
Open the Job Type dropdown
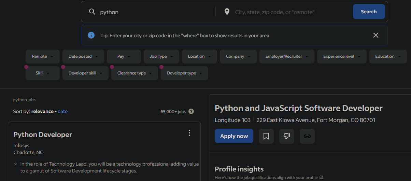tap(161, 56)
